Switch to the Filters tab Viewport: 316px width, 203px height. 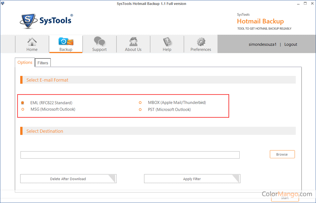tap(43, 63)
